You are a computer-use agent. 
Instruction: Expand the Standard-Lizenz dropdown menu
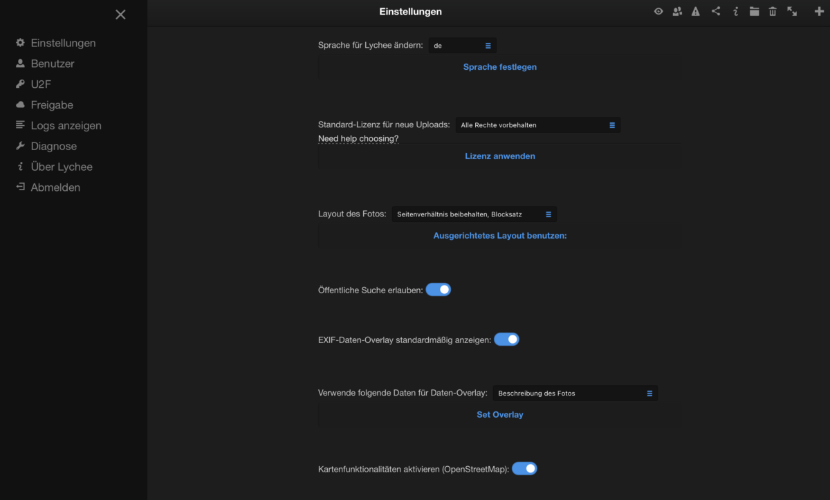click(x=537, y=125)
